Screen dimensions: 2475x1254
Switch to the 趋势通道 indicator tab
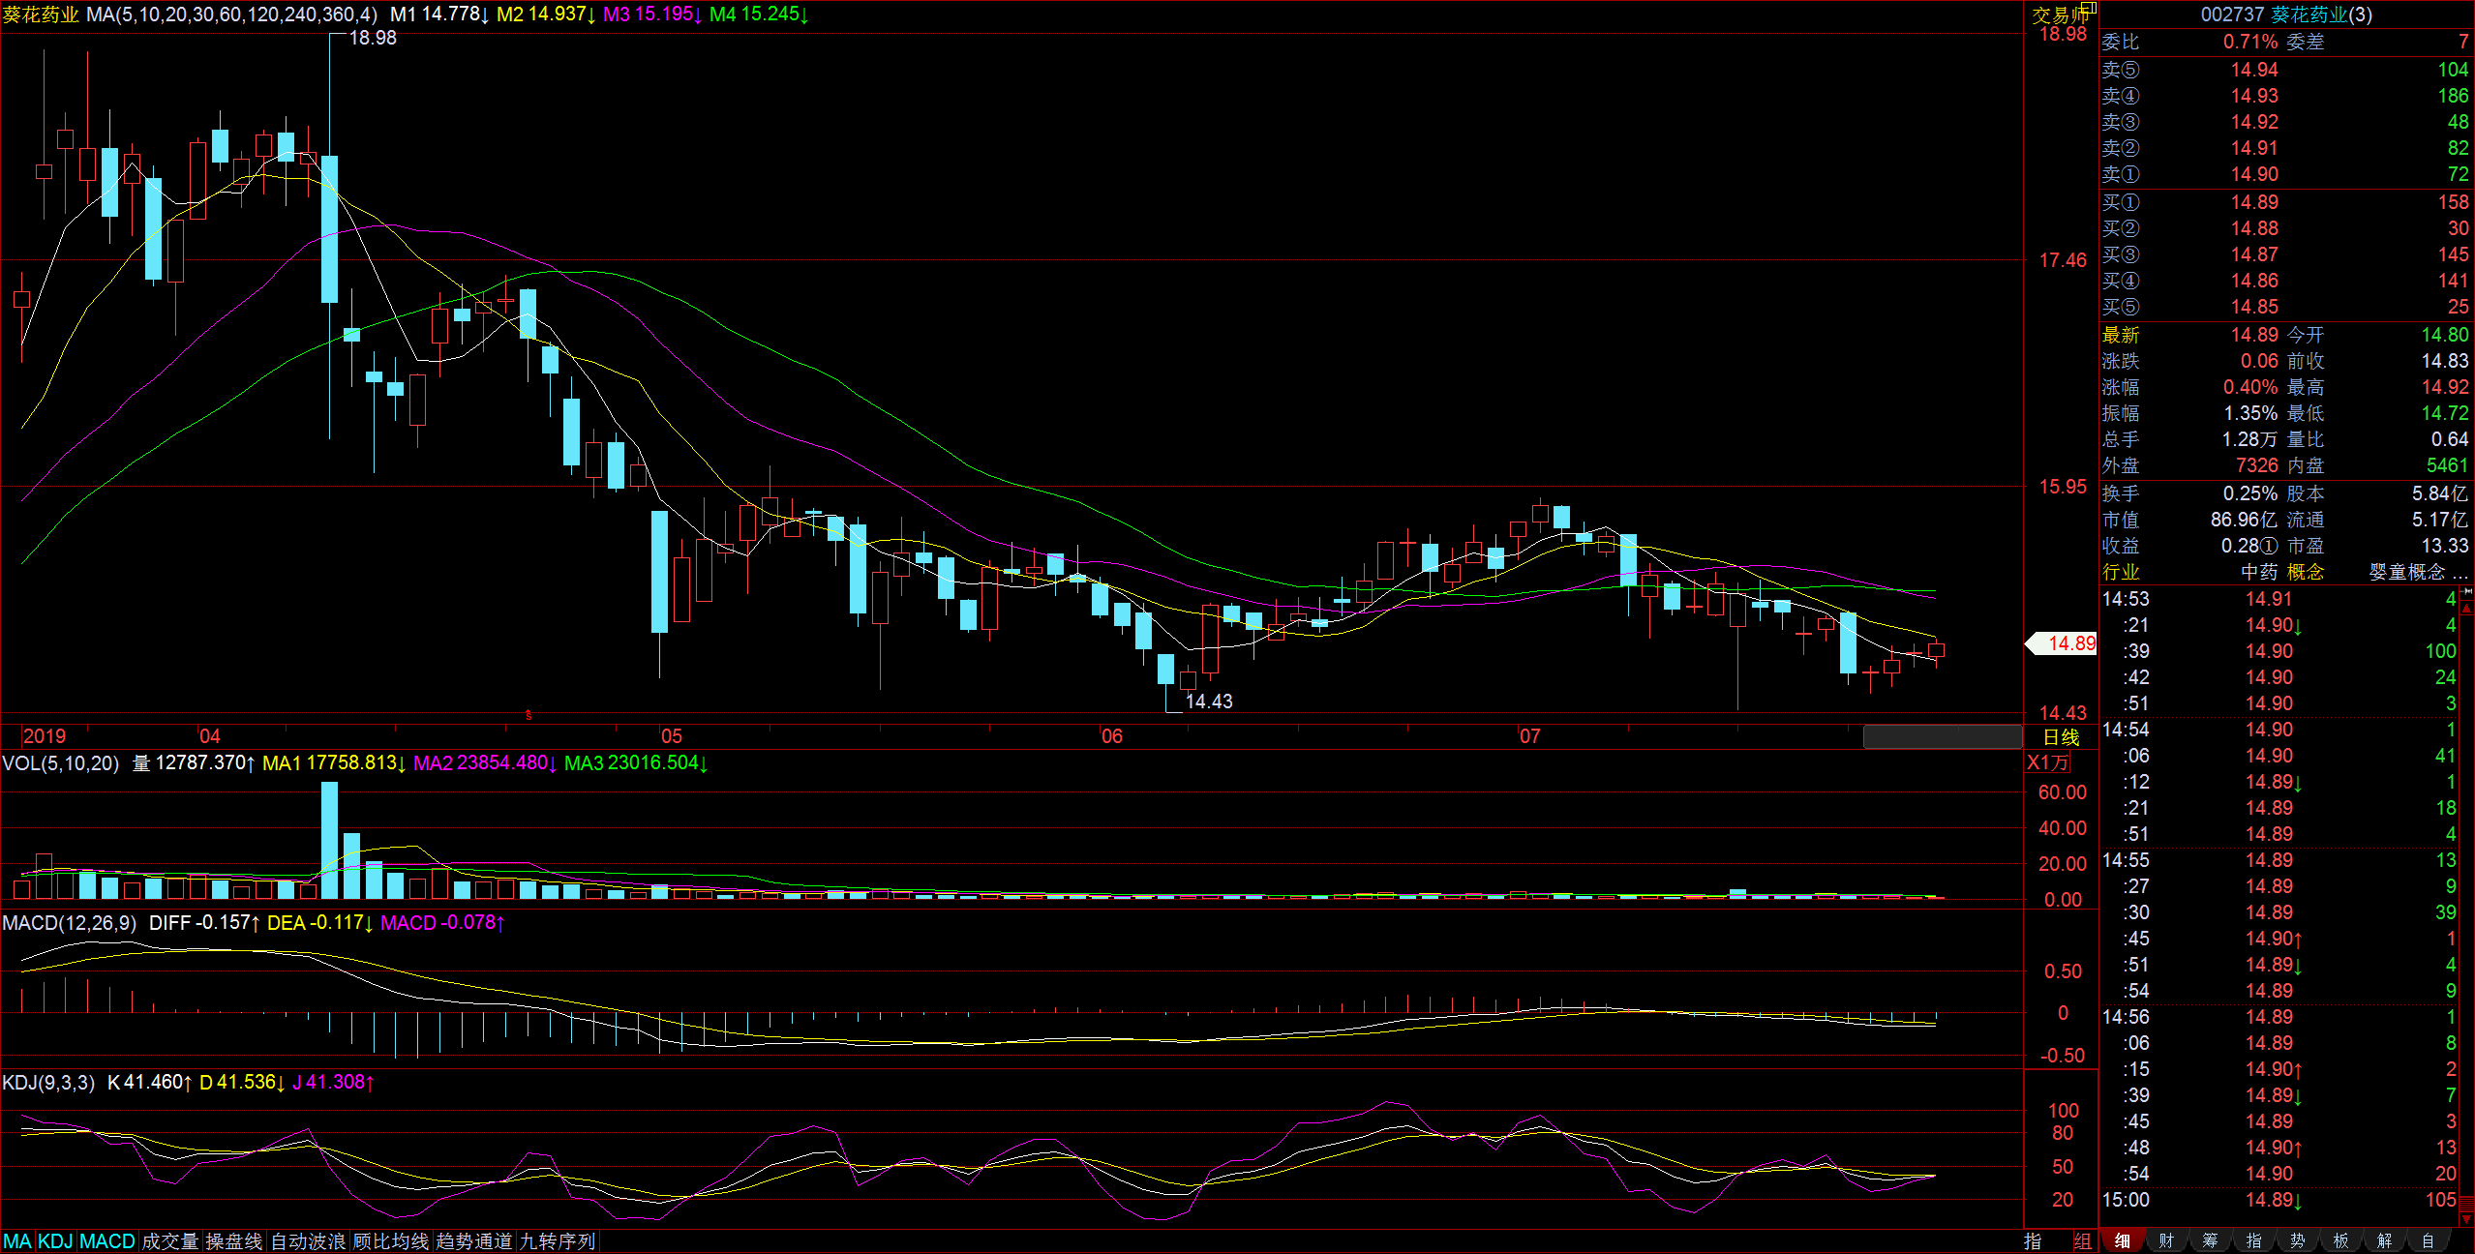click(x=474, y=1241)
